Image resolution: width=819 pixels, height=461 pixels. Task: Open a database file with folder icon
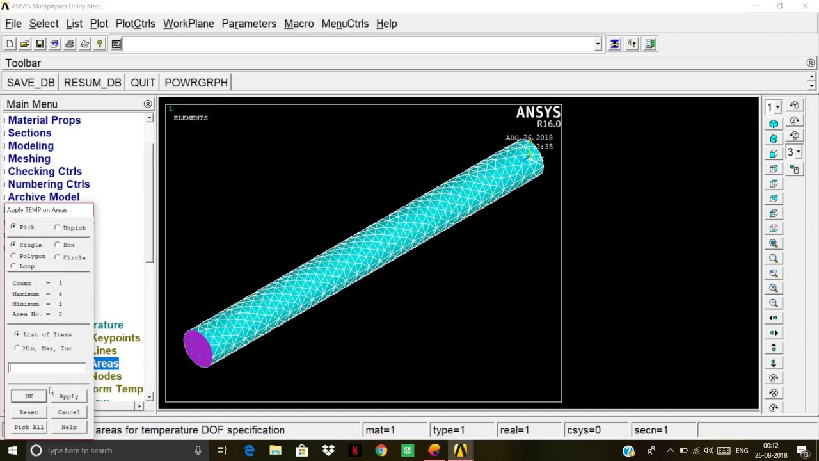[x=24, y=44]
